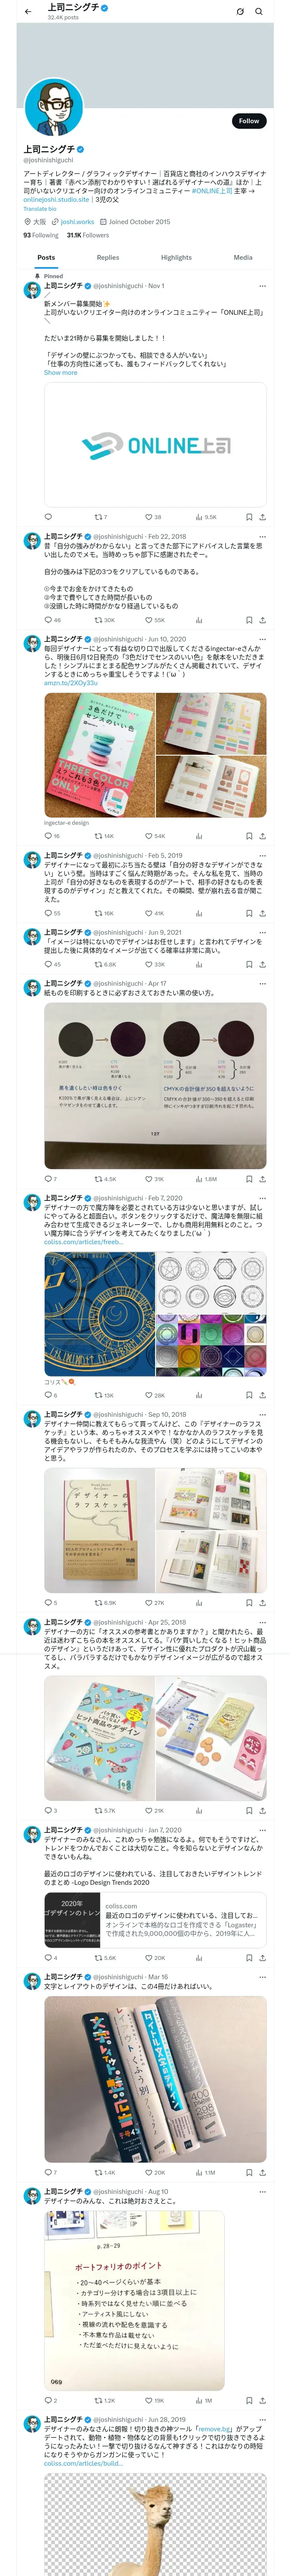Click the Follow button

point(249,121)
